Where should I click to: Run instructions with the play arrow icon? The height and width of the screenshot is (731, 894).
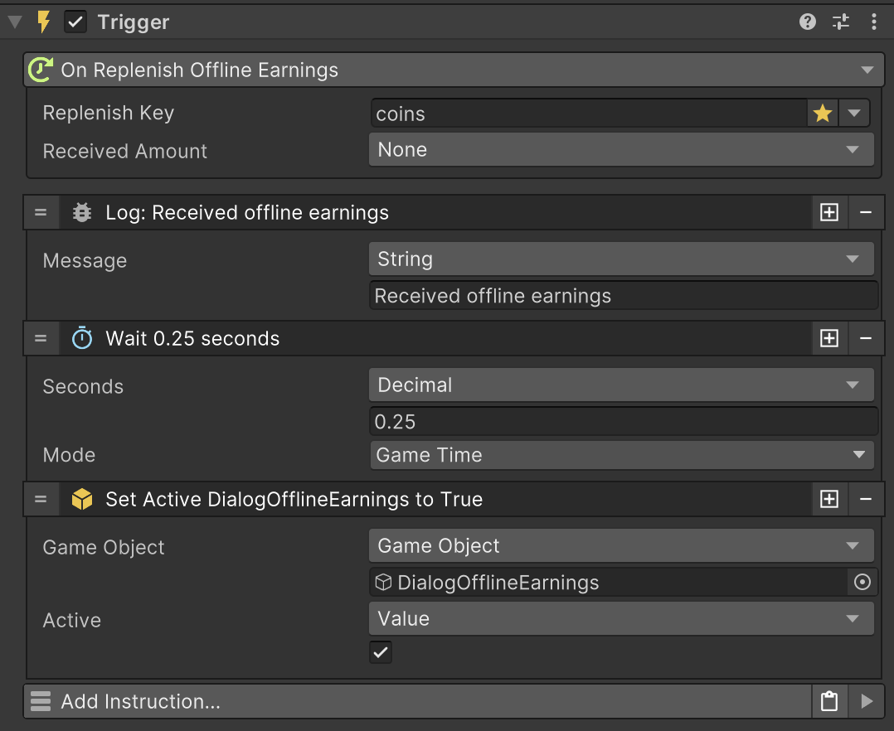click(867, 701)
